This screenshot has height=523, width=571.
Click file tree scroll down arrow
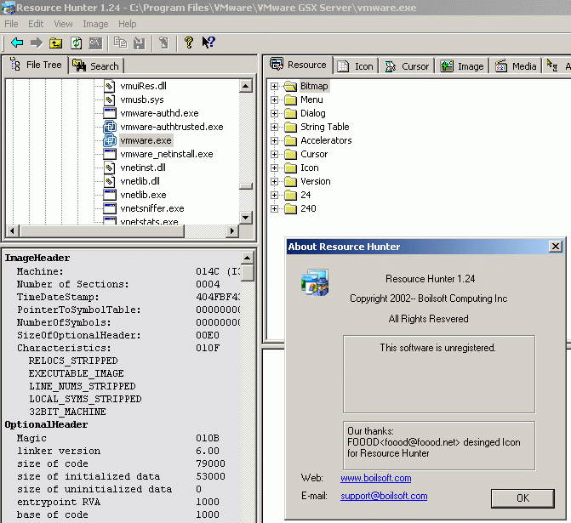[246, 218]
